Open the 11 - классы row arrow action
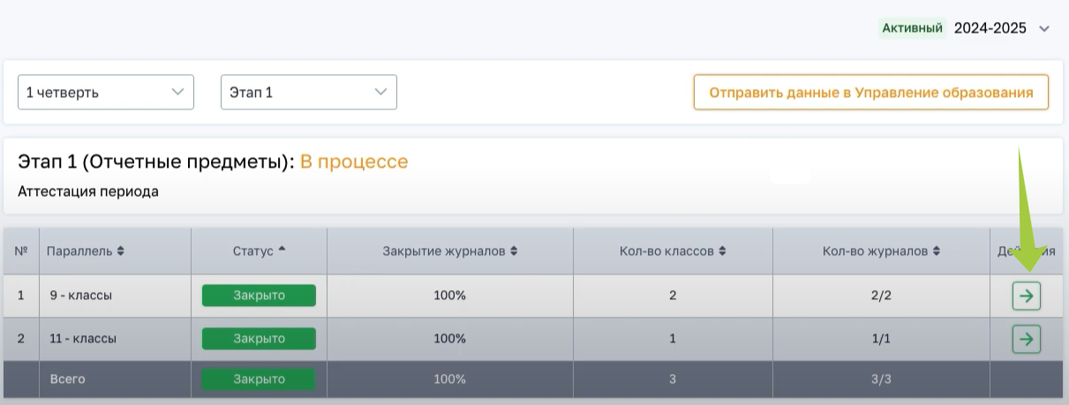Viewport: 1069px width, 405px height. [x=1026, y=339]
